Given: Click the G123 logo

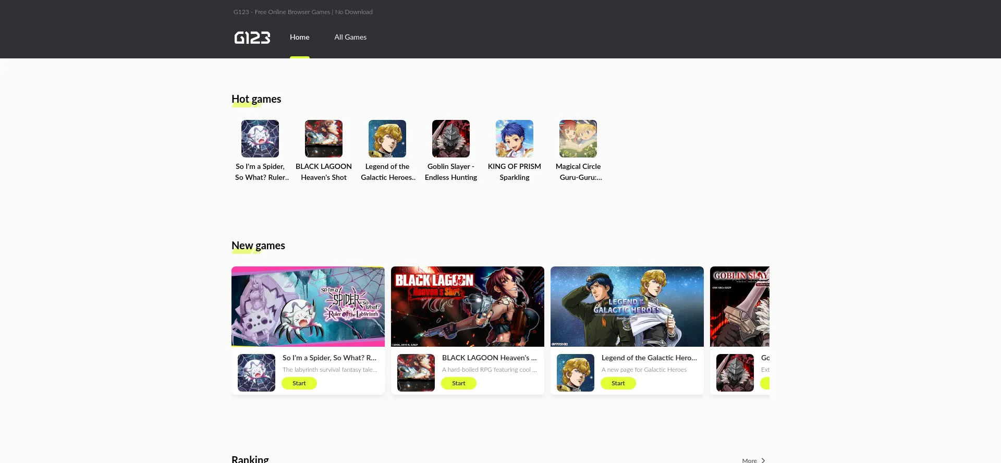Looking at the screenshot, I should tap(252, 38).
